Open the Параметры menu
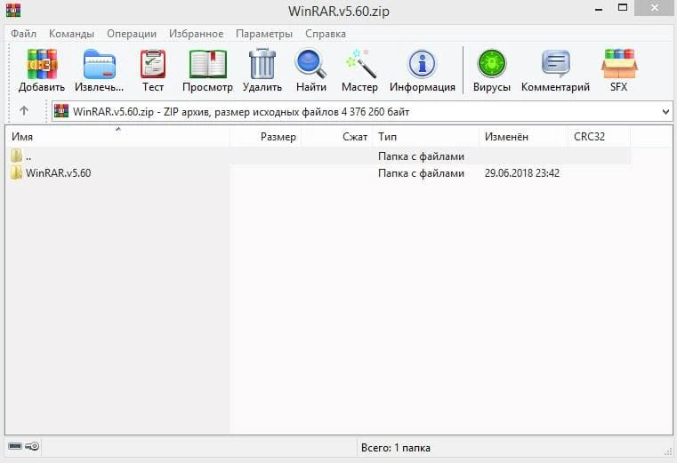Image resolution: width=677 pixels, height=463 pixels. (264, 33)
